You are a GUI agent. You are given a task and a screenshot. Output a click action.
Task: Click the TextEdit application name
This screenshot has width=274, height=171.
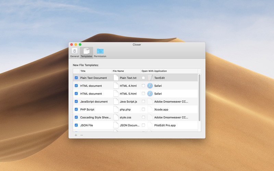tap(159, 78)
